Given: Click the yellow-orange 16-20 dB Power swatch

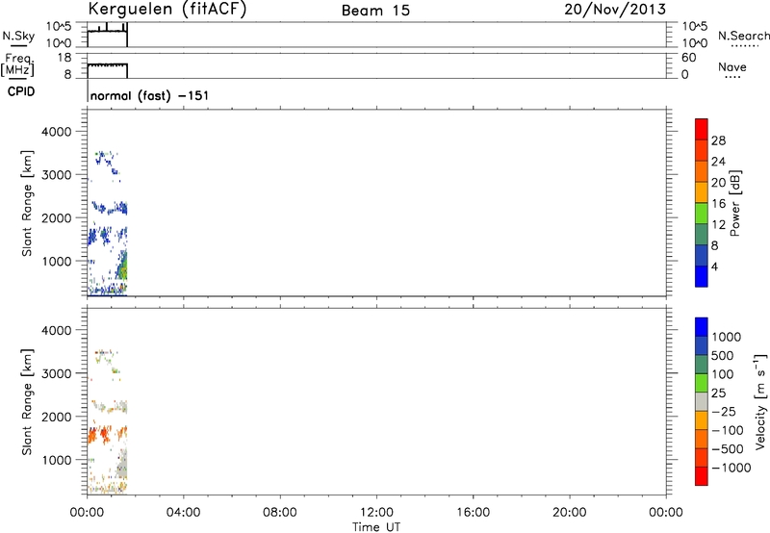Looking at the screenshot, I should coord(702,191).
